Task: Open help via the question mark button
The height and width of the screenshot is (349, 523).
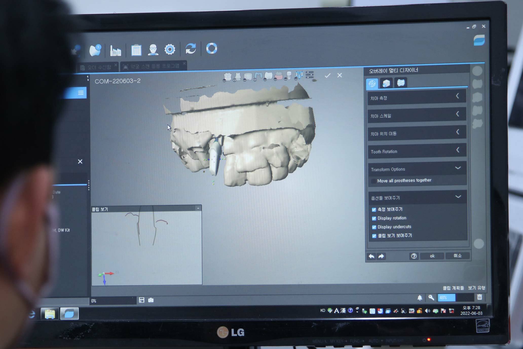Action: tap(414, 256)
